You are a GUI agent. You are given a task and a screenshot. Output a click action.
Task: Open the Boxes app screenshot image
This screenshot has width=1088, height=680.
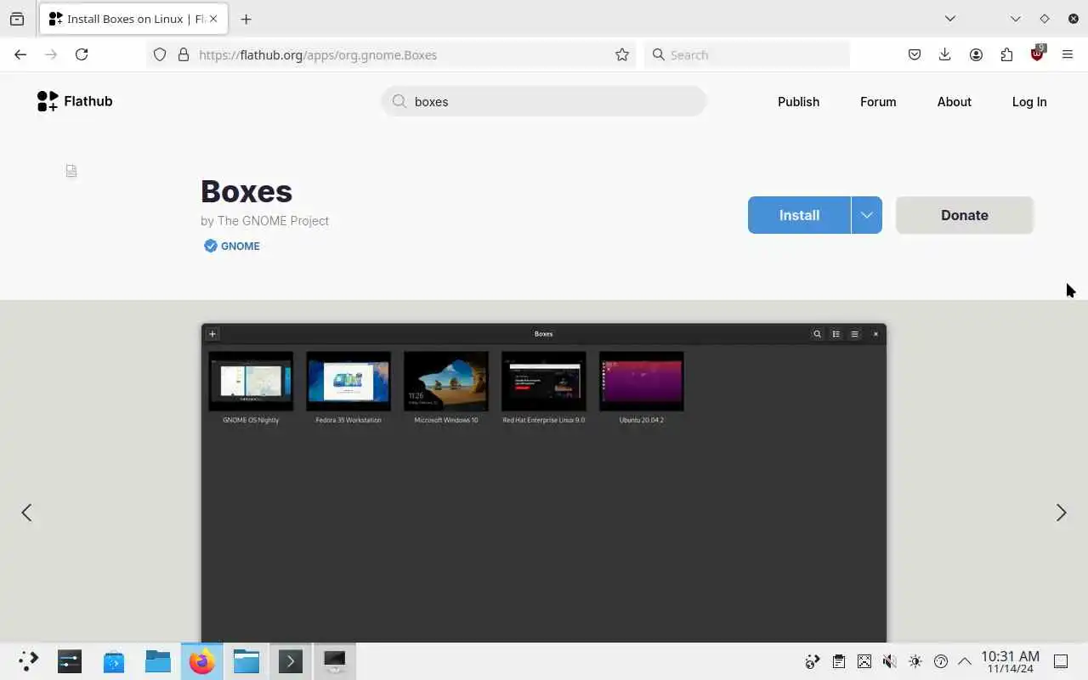pyautogui.click(x=544, y=483)
